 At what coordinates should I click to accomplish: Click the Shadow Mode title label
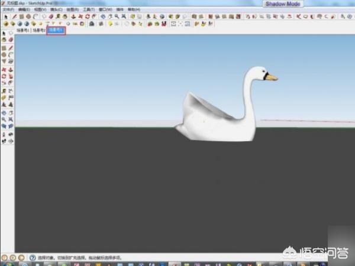pyautogui.click(x=283, y=4)
